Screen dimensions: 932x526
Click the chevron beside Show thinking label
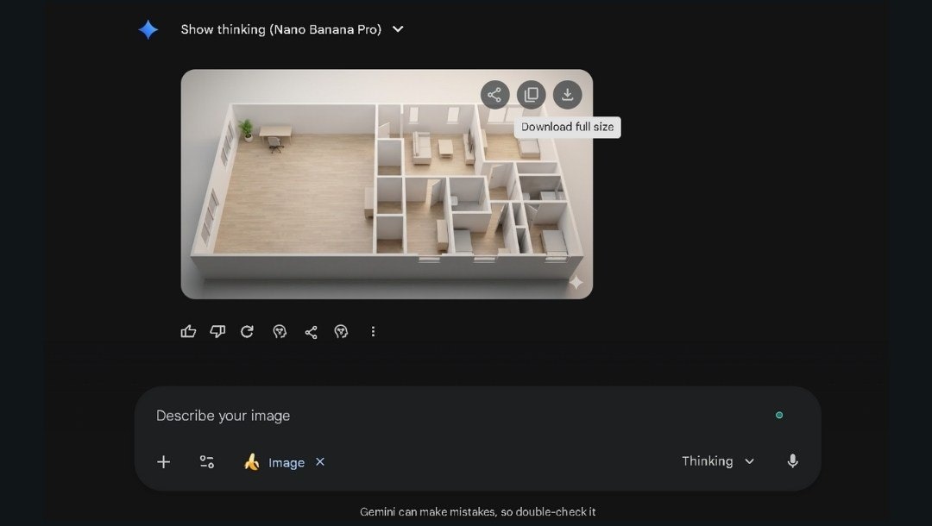coord(398,29)
